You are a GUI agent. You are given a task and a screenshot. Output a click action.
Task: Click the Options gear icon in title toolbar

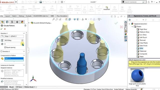tap(62, 2)
